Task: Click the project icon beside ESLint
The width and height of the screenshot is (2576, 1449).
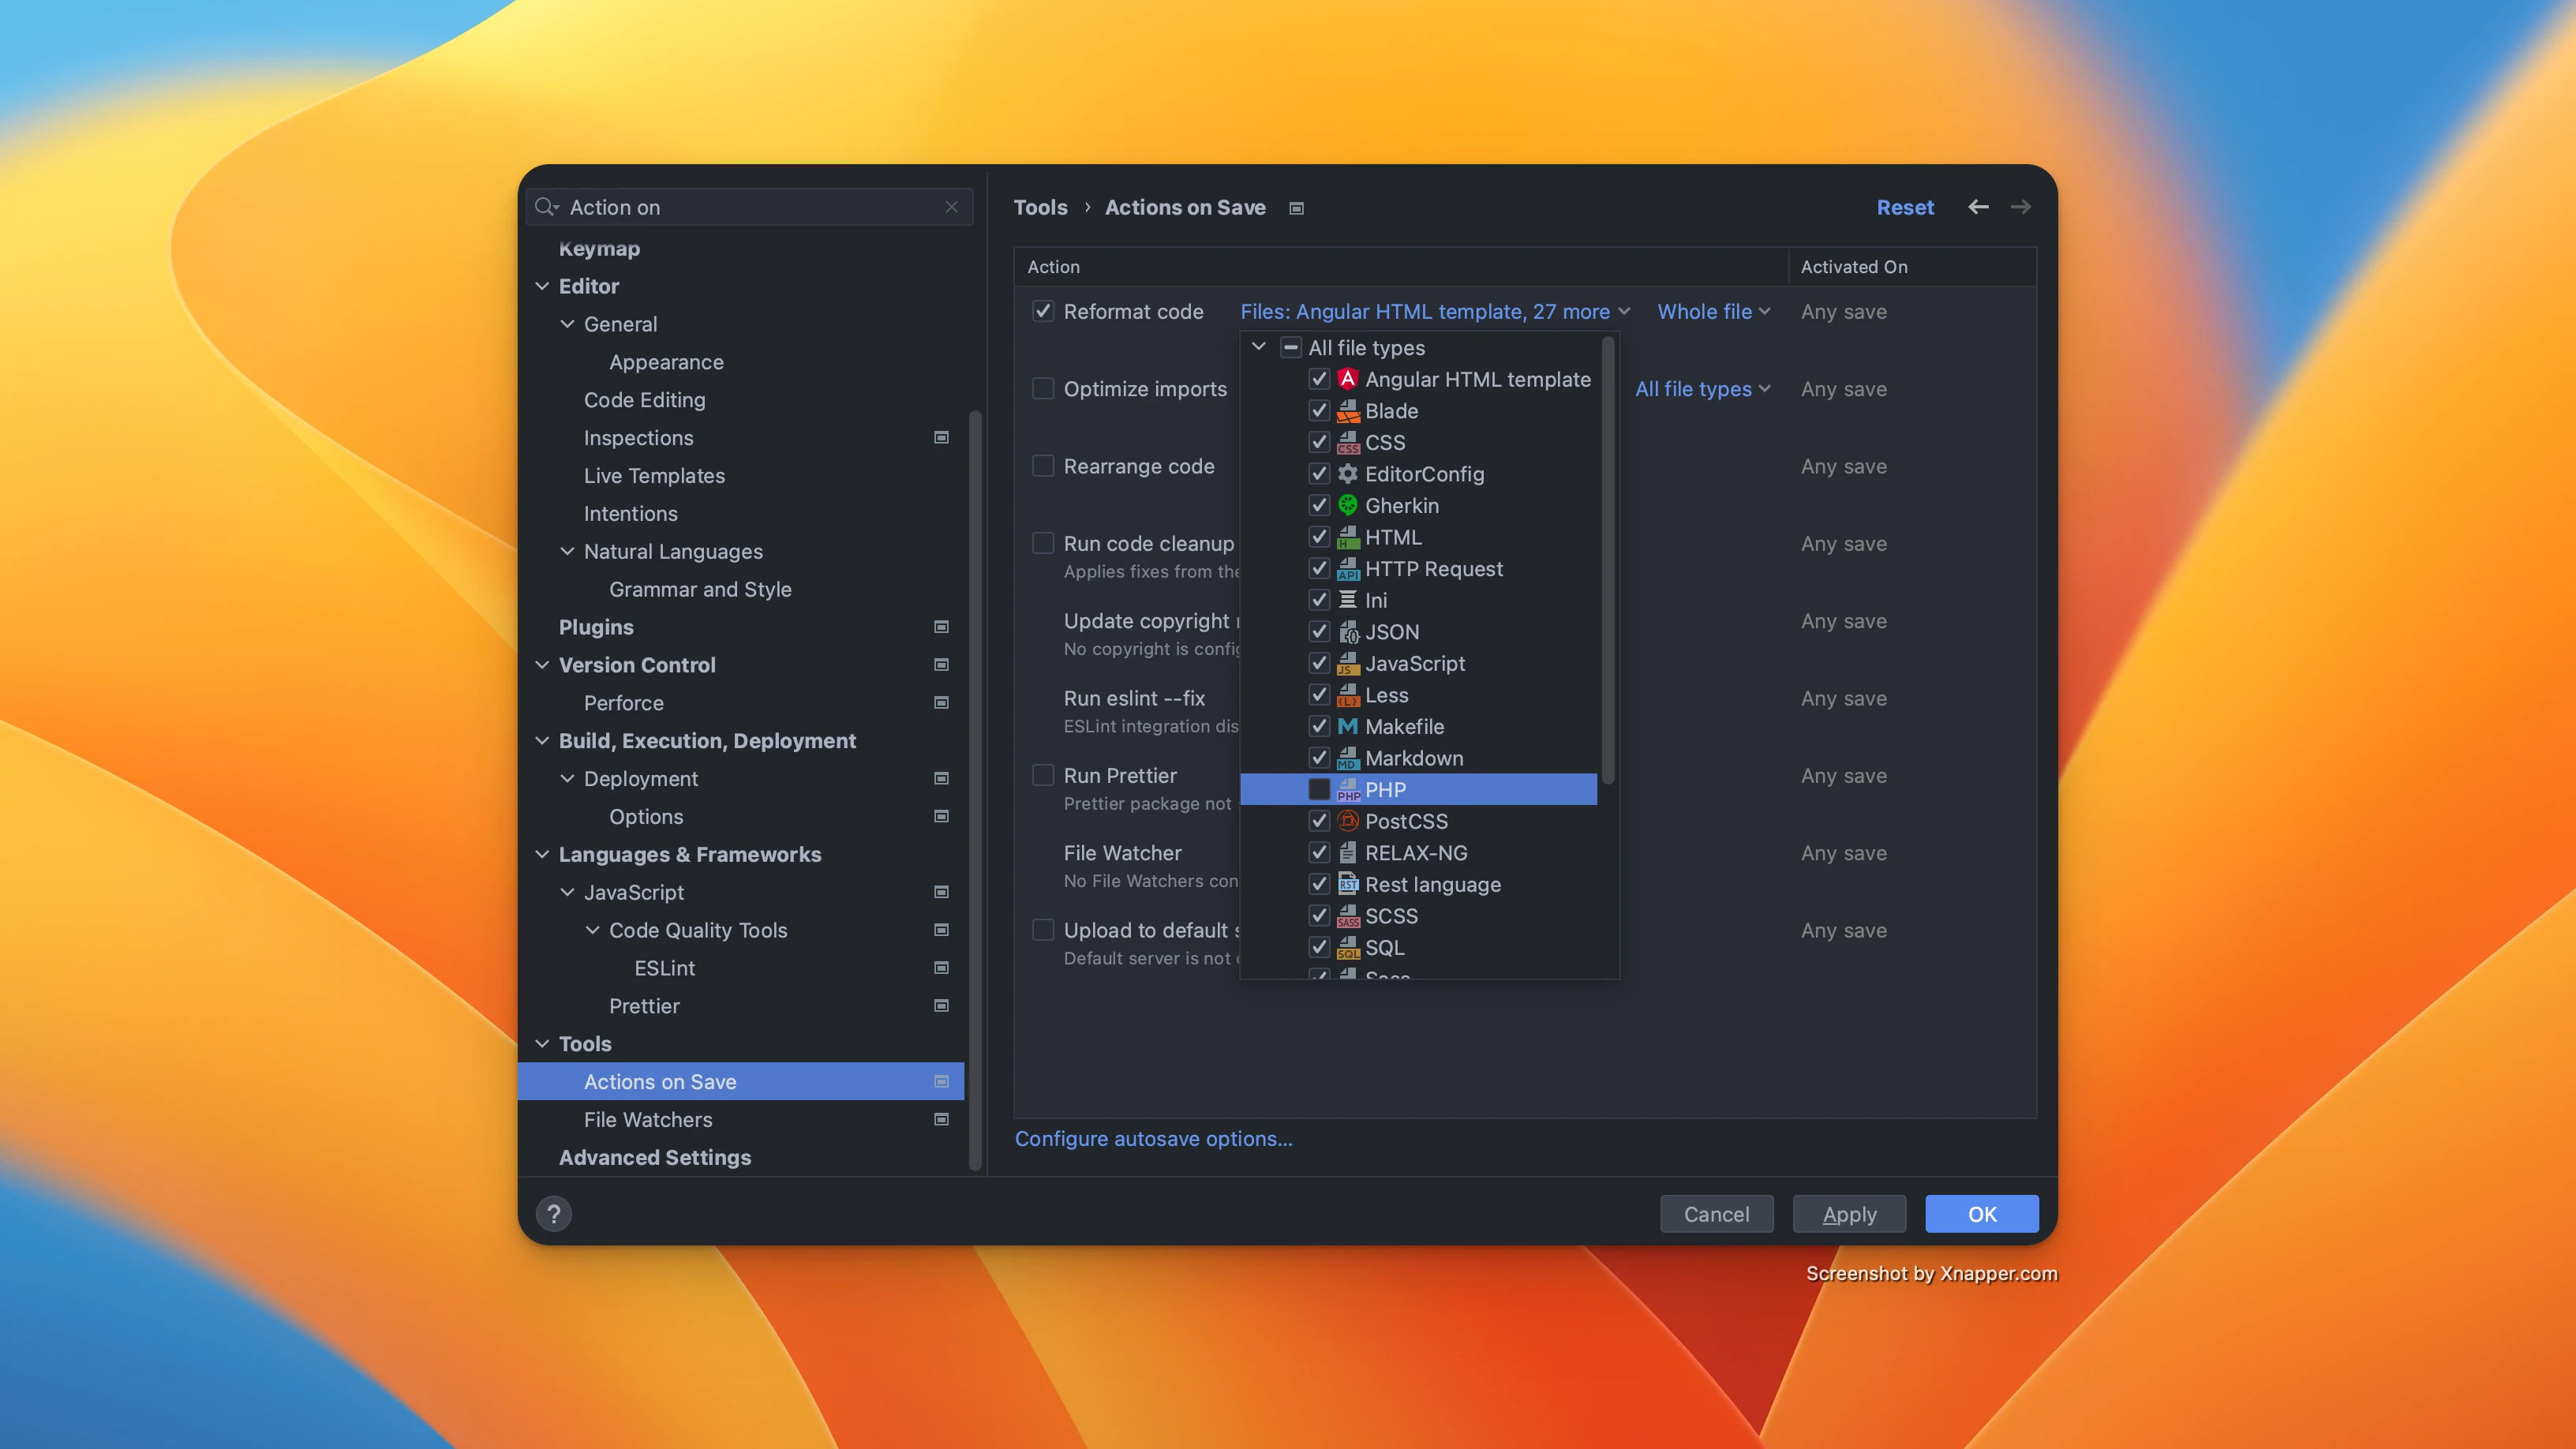Action: click(x=941, y=968)
